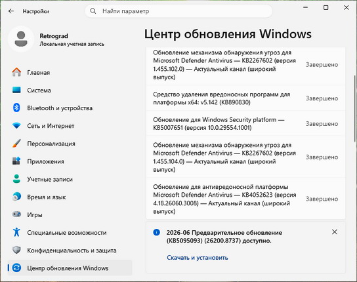This screenshot has width=357, height=282.
Task: Open Сеть и Интернет settings
Action: tap(70, 126)
